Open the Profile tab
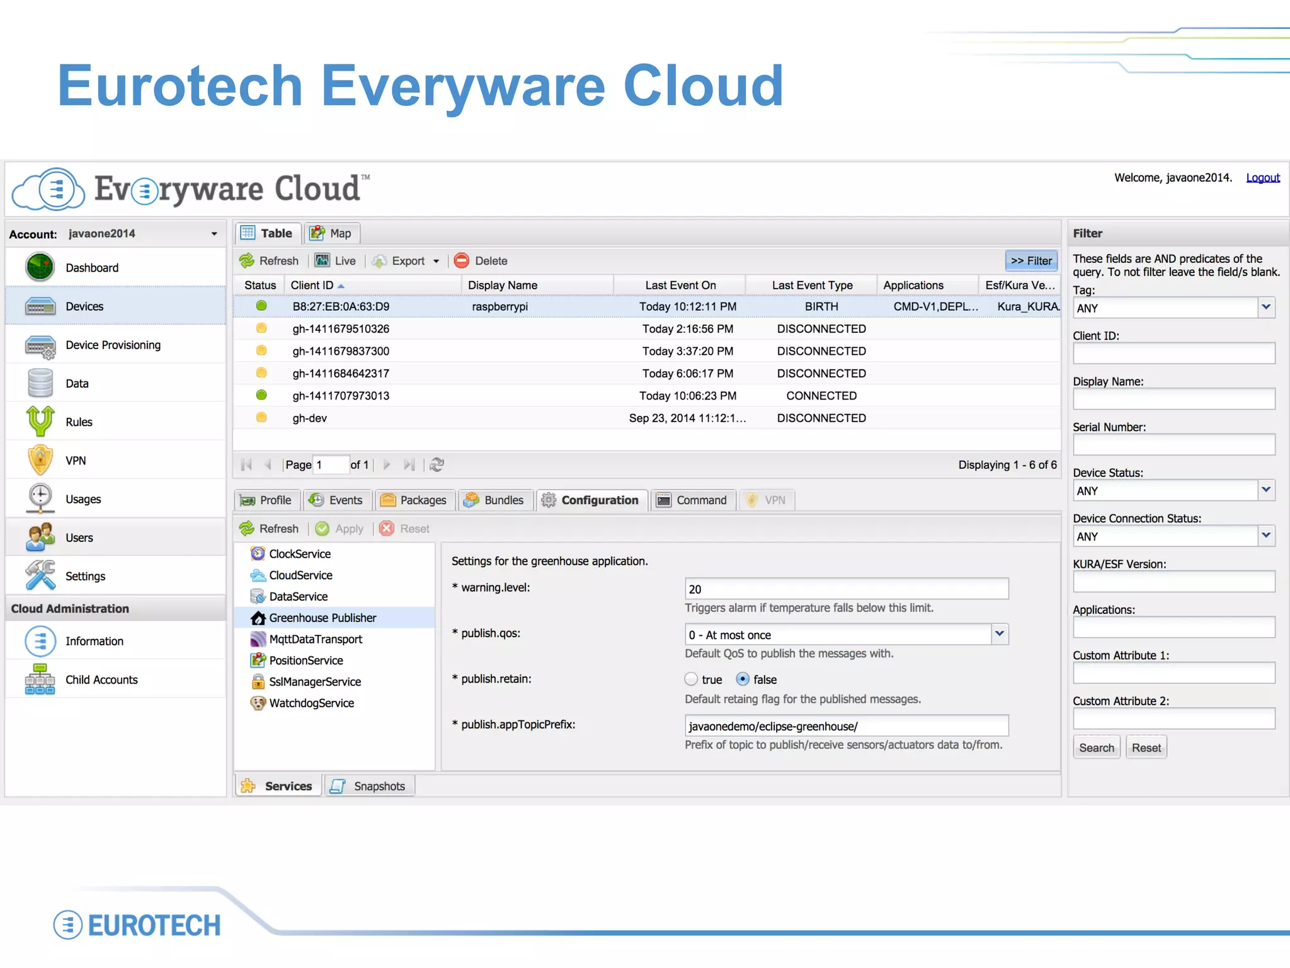This screenshot has width=1290, height=968. pyautogui.click(x=267, y=500)
